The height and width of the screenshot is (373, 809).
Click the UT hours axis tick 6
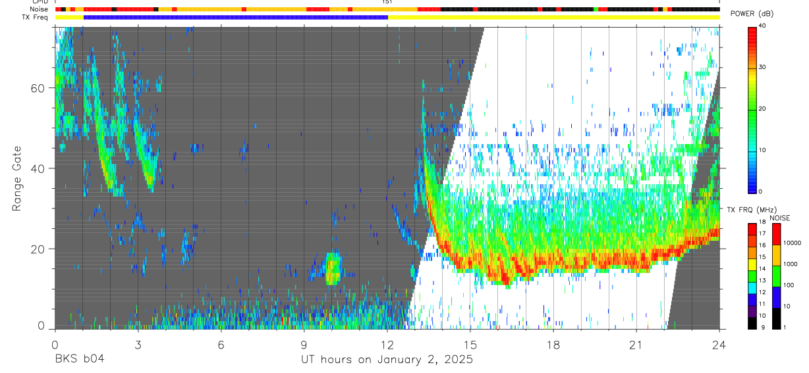(x=221, y=344)
